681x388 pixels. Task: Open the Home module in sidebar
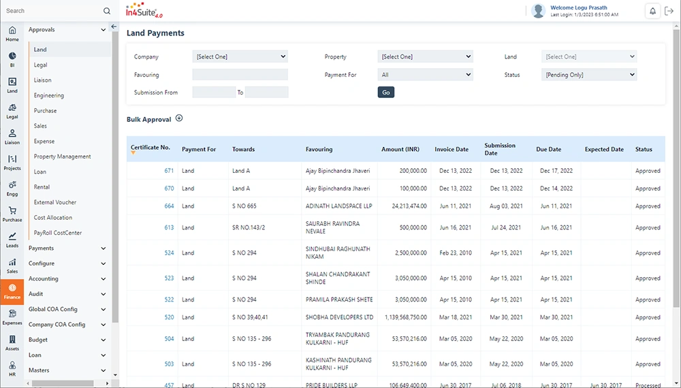point(12,33)
